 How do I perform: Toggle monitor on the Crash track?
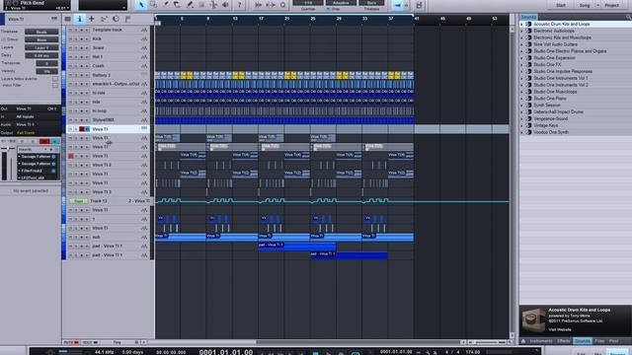tap(86, 66)
